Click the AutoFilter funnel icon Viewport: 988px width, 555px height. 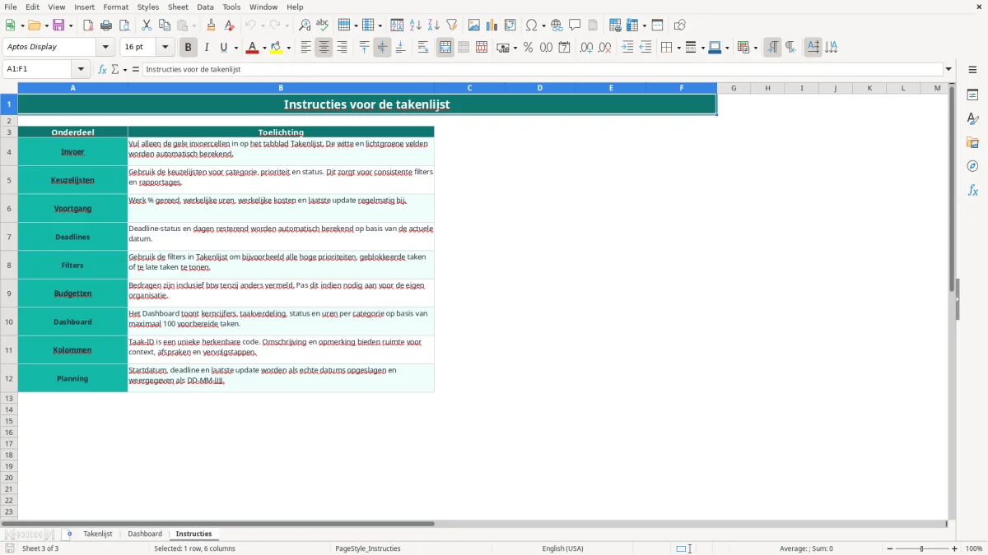(452, 25)
